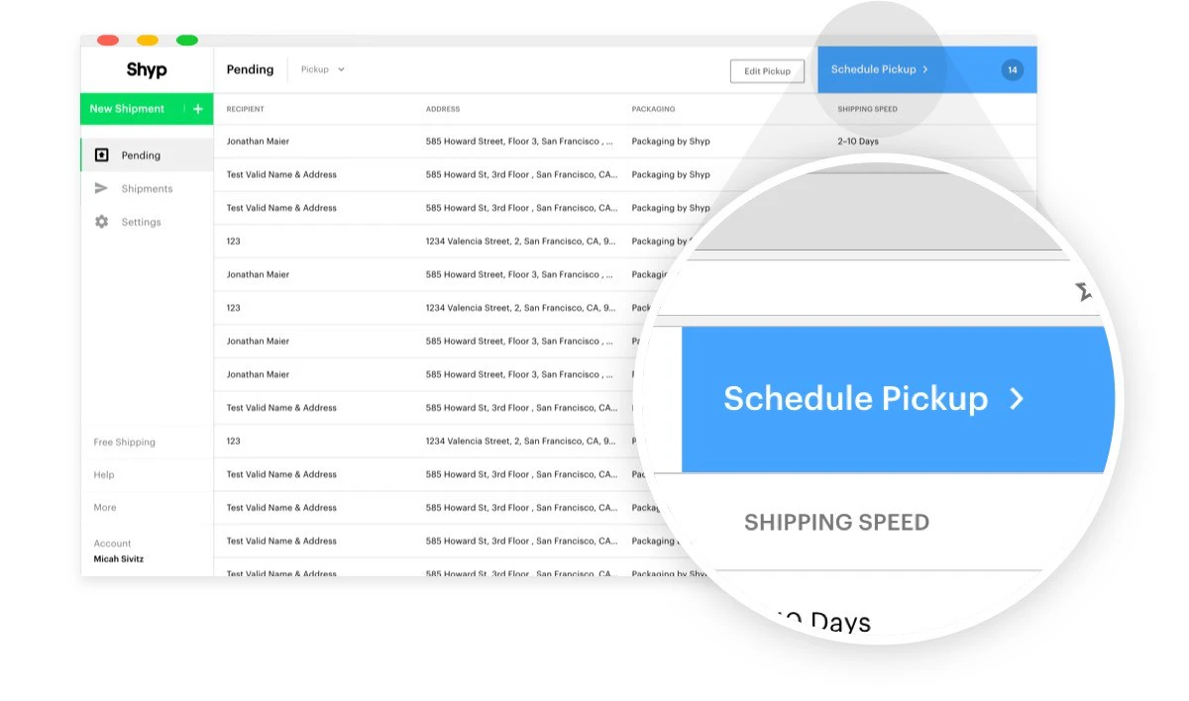
Task: Click the 14 badge on Schedule Pickup
Action: pyautogui.click(x=1011, y=69)
